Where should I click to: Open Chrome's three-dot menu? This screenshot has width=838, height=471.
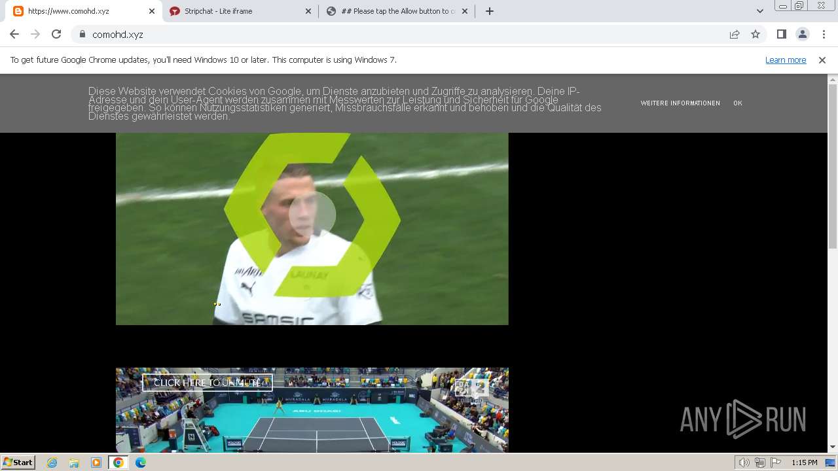(824, 34)
